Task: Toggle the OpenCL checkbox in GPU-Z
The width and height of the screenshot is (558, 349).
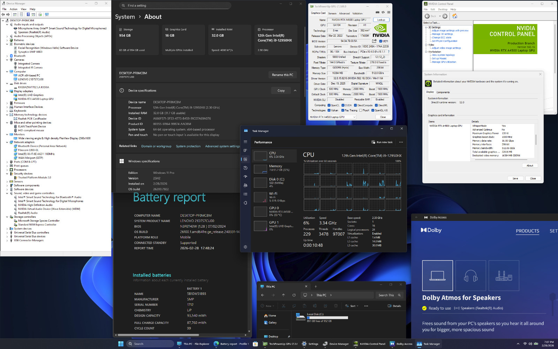Action: coord(329,105)
